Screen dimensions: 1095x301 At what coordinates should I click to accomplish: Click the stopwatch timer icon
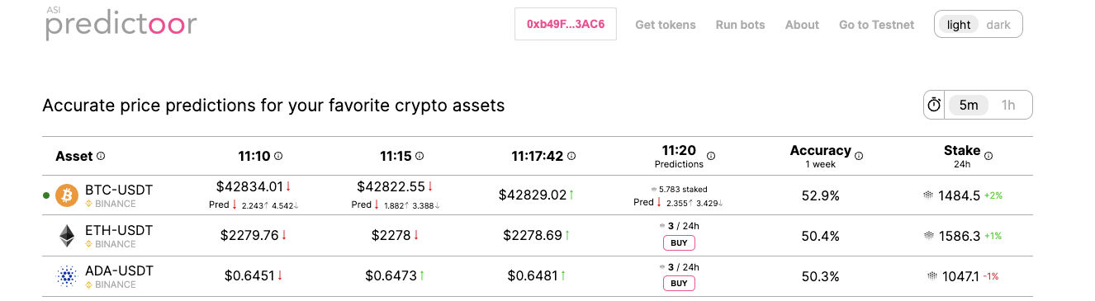click(x=934, y=105)
